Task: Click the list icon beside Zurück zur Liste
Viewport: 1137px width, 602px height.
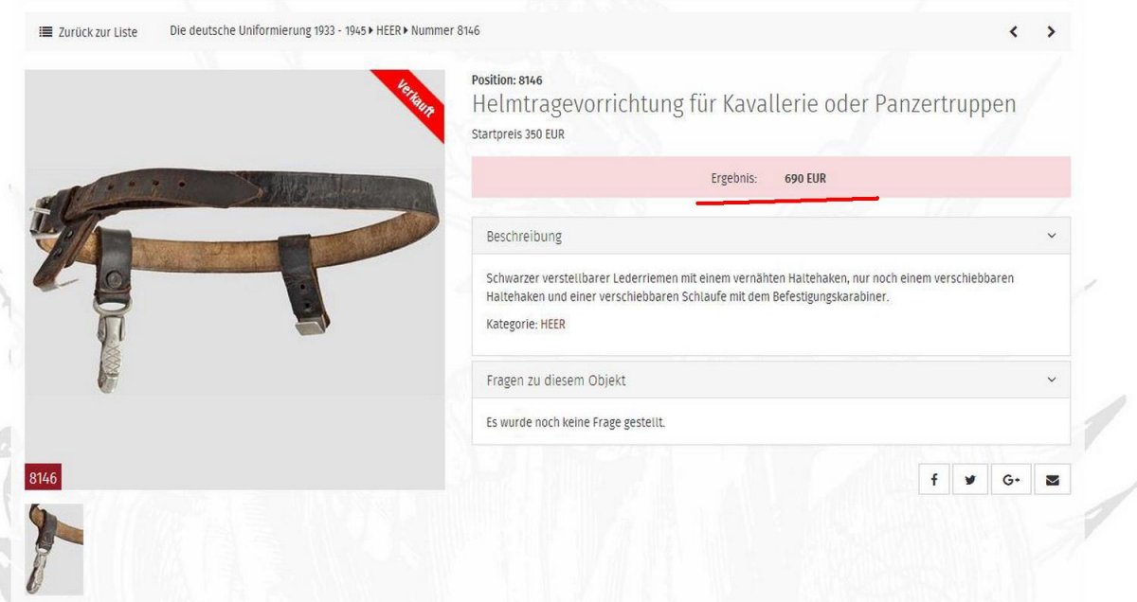Action: click(45, 32)
